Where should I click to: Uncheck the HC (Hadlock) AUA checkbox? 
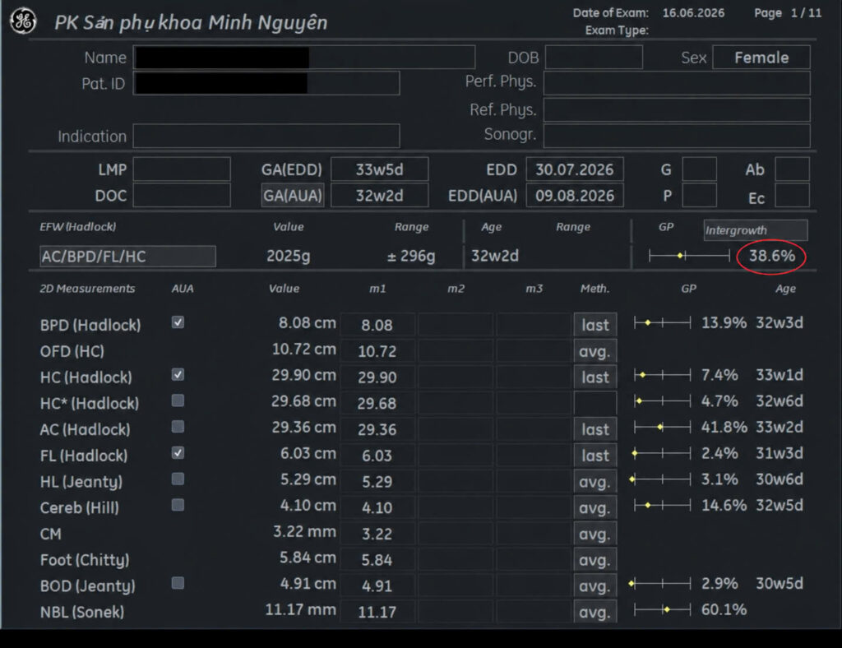pos(178,374)
